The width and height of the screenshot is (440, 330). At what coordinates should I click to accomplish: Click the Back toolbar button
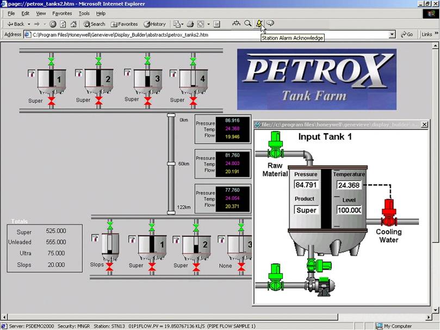coord(16,24)
